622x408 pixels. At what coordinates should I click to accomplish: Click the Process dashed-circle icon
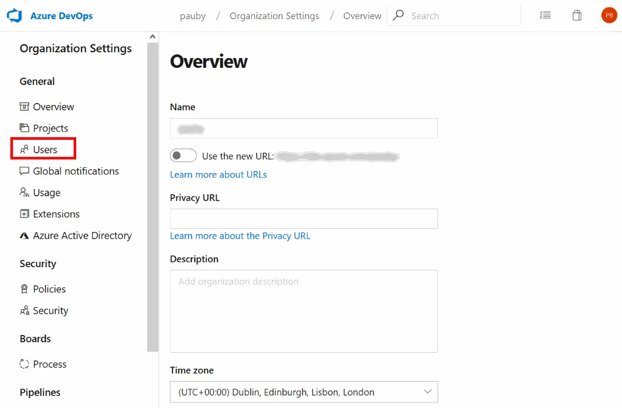click(24, 364)
